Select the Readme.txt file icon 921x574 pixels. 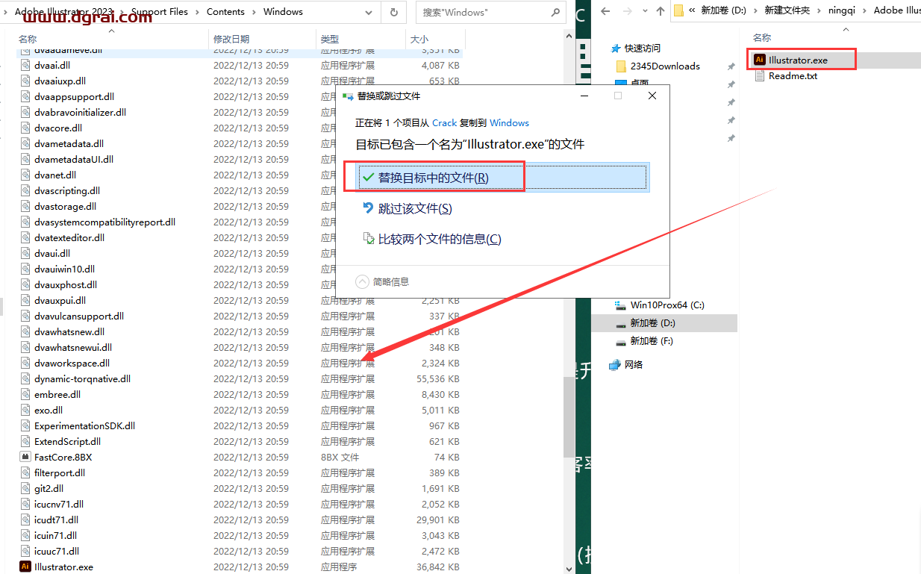[759, 75]
